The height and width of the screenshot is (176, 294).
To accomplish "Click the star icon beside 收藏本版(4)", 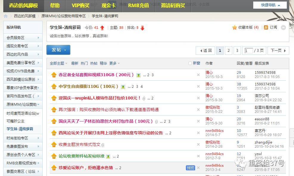I will click(235, 27).
